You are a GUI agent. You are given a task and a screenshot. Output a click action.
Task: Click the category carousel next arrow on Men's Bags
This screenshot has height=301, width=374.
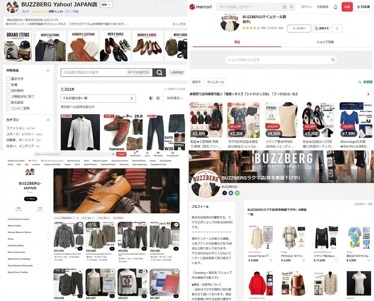tap(184, 46)
